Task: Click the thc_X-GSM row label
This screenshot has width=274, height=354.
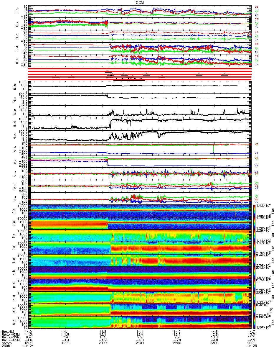Action: (x=11, y=335)
